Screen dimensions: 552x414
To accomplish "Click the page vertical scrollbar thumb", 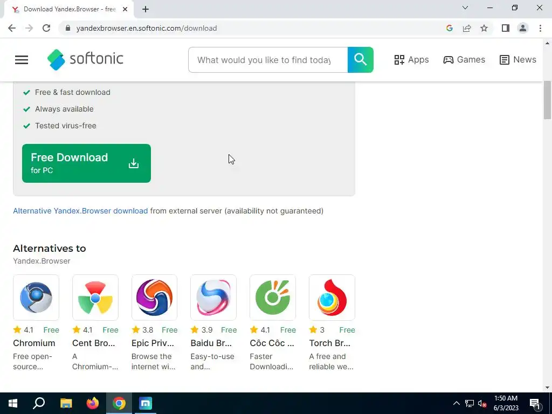I will pos(547,100).
